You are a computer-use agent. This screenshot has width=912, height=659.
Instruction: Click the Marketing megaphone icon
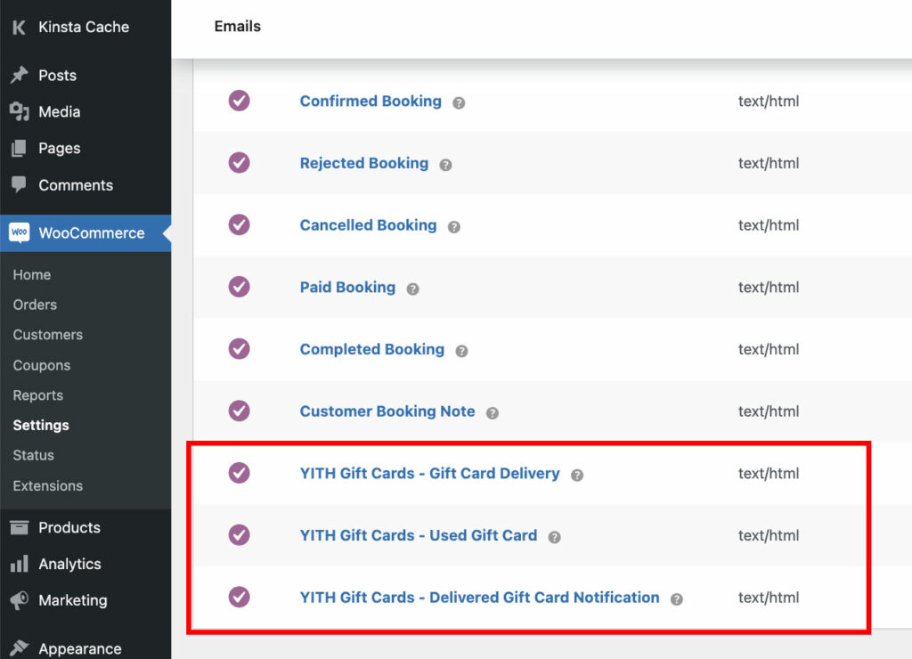coord(19,600)
